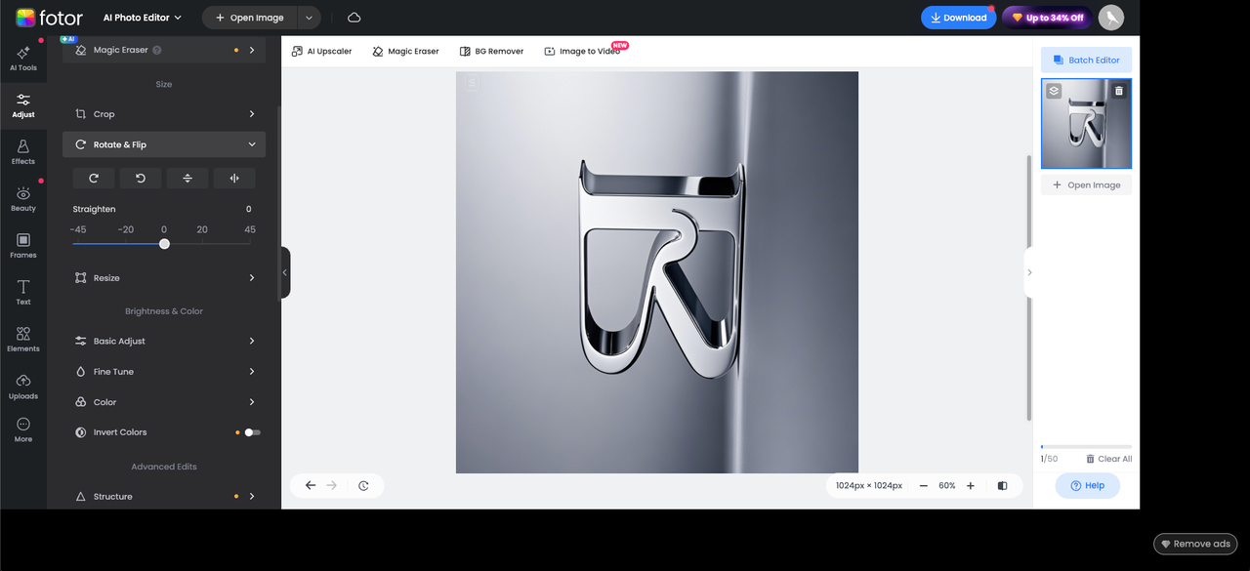This screenshot has height=571, width=1250.
Task: Toggle the Invert Colors switch
Action: pyautogui.click(x=253, y=432)
